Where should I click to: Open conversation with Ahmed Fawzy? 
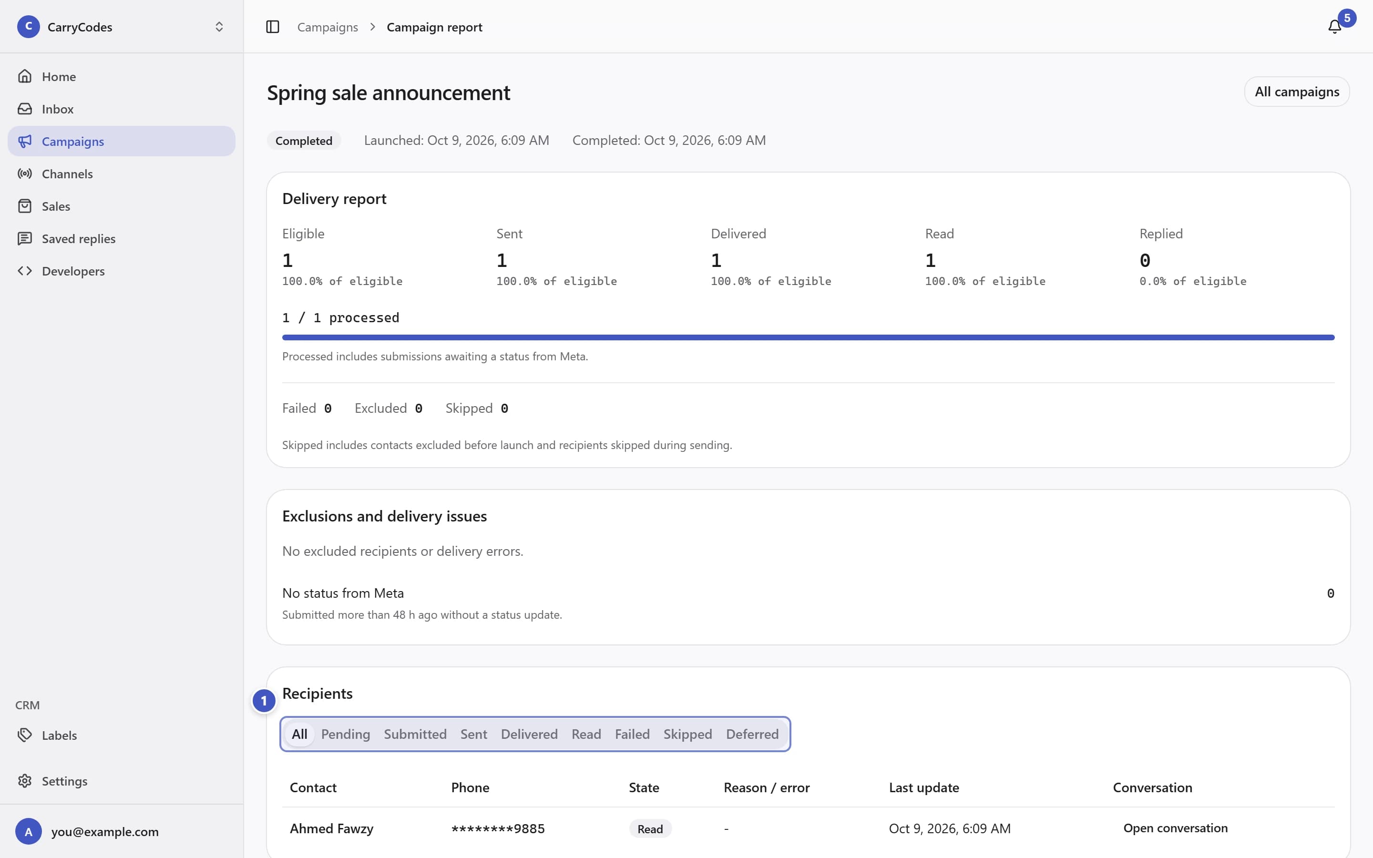pos(1175,828)
